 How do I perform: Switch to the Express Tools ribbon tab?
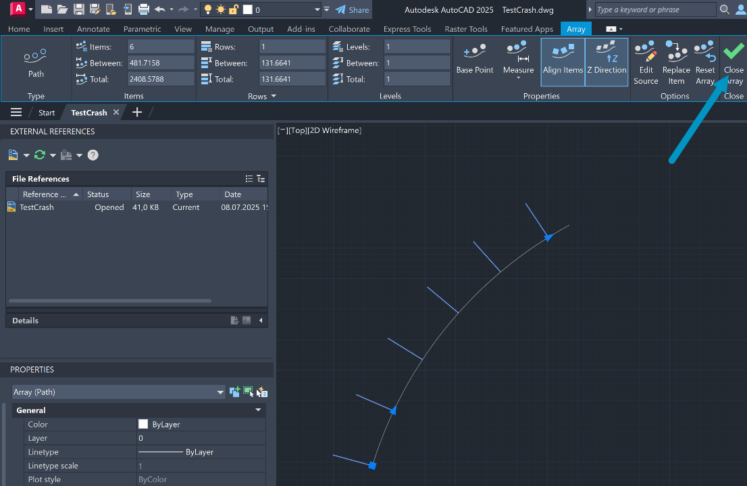[x=407, y=29]
